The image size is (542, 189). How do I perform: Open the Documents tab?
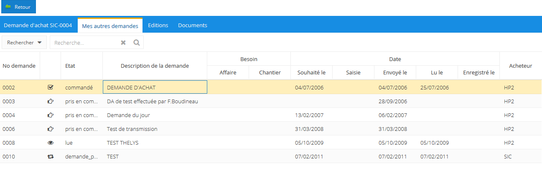click(x=193, y=25)
